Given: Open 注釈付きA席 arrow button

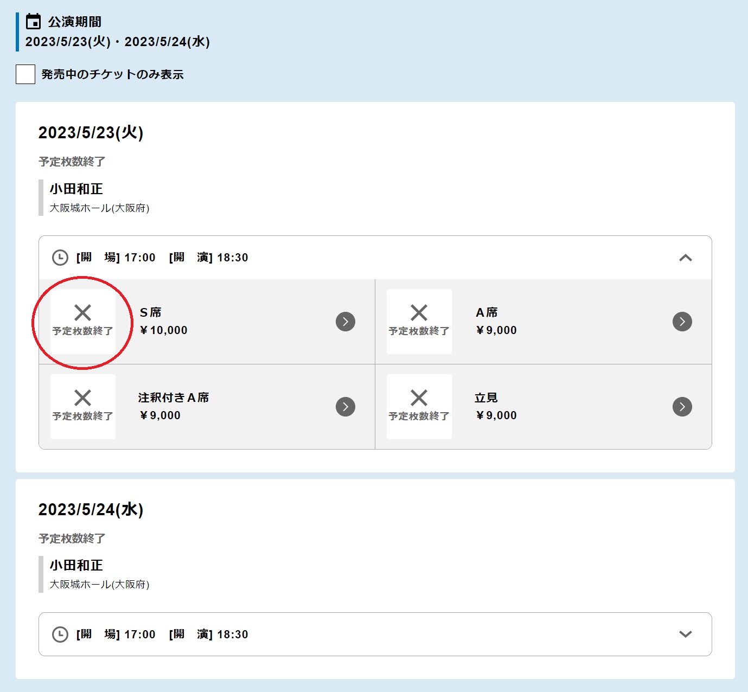Looking at the screenshot, I should tap(346, 407).
